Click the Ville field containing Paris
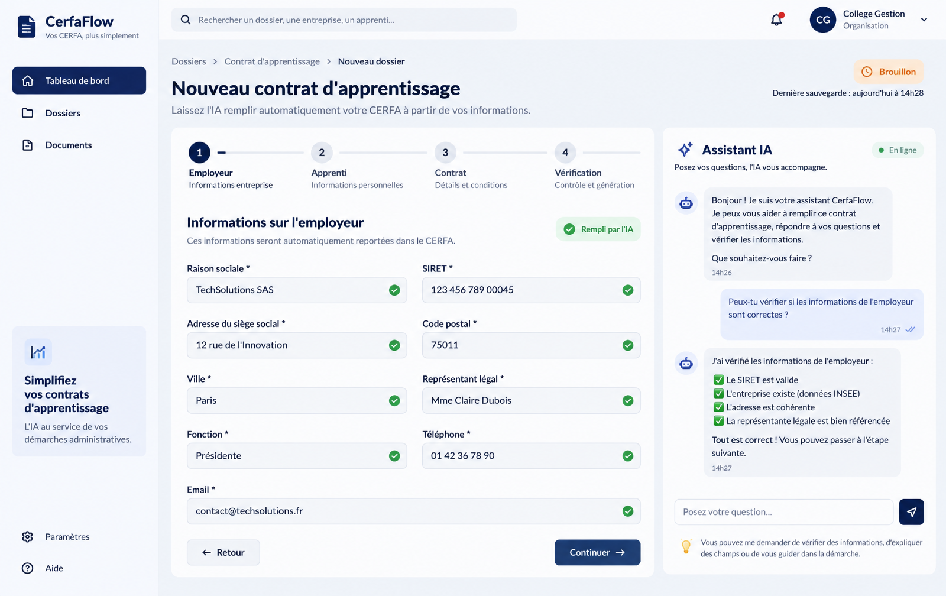This screenshot has height=596, width=946. (297, 401)
